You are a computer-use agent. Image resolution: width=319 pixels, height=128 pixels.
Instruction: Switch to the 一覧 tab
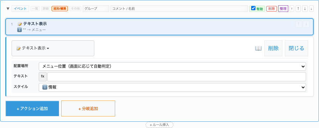click(x=35, y=9)
